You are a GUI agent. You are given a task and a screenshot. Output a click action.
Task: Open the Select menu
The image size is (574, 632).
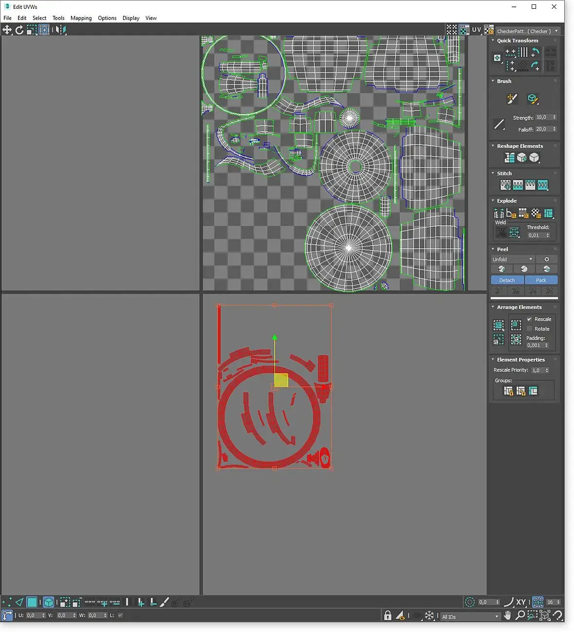point(39,18)
